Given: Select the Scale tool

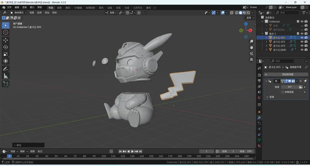Looking at the screenshot, I should (x=6, y=54).
